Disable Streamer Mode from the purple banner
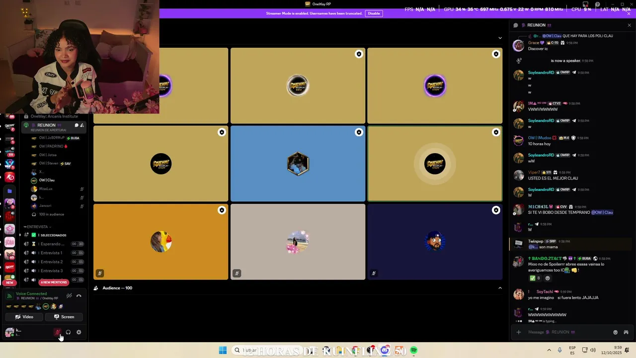This screenshot has width=636, height=358. click(x=374, y=13)
